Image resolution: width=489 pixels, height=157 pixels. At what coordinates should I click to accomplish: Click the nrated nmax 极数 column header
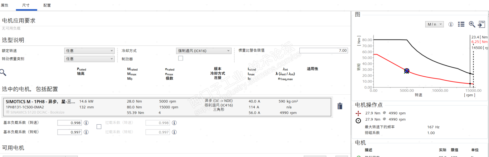[x=170, y=74]
